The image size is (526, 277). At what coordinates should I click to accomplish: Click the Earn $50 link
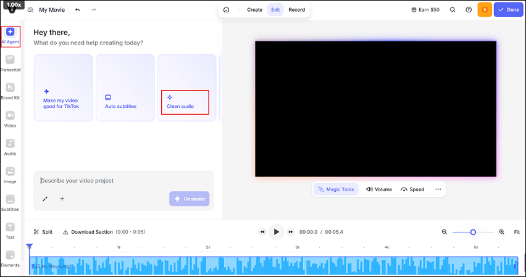point(425,10)
